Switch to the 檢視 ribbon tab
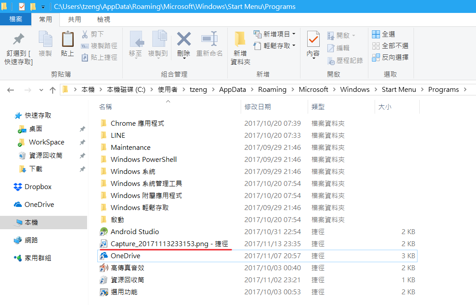 (104, 20)
